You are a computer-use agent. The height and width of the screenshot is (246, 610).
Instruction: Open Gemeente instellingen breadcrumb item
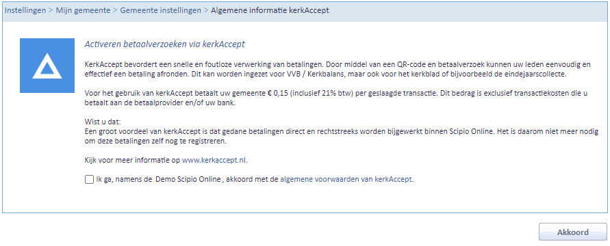click(x=161, y=10)
